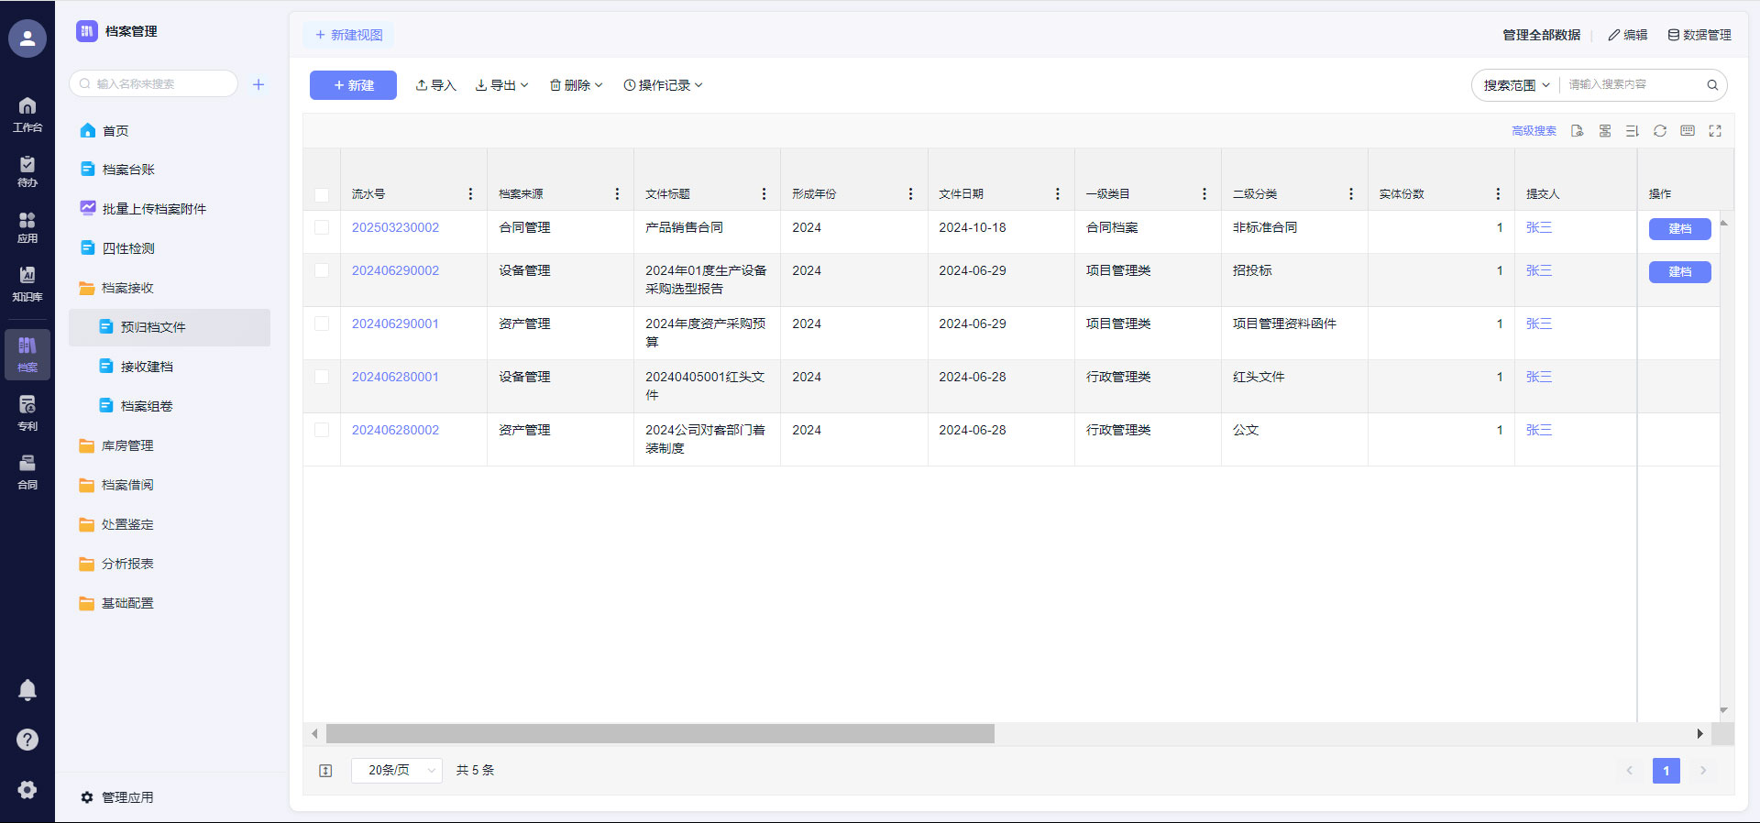Image resolution: width=1760 pixels, height=823 pixels.
Task: Click the plus icon beside sidebar search
Action: click(x=258, y=84)
